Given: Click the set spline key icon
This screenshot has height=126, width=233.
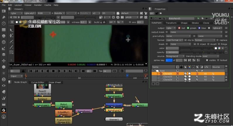Looking at the screenshot, I should coord(194,60).
